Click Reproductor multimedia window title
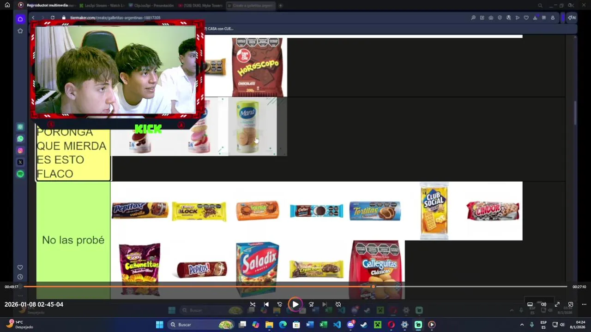This screenshot has height=332, width=591. tap(47, 5)
